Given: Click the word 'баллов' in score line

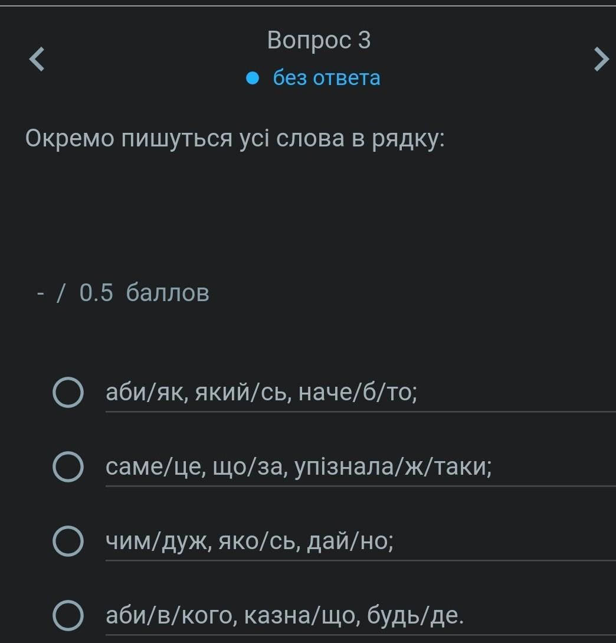Looking at the screenshot, I should tap(168, 293).
